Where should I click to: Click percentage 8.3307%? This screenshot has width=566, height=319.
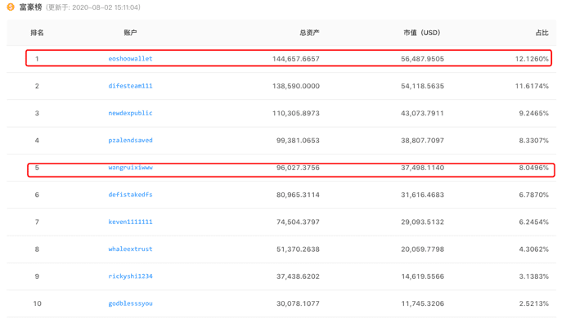[x=534, y=141]
